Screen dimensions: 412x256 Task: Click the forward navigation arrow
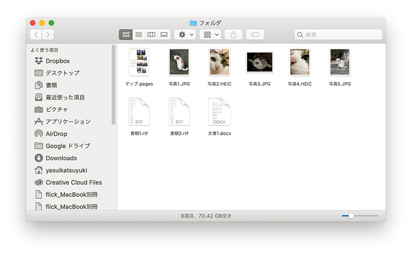click(48, 34)
